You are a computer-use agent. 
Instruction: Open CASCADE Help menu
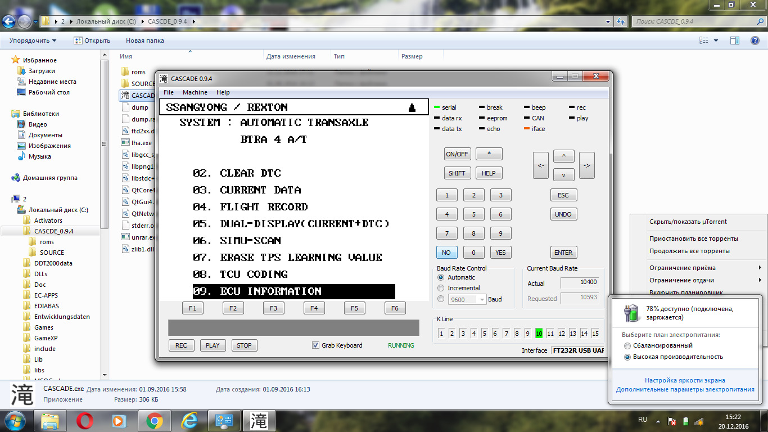(223, 92)
